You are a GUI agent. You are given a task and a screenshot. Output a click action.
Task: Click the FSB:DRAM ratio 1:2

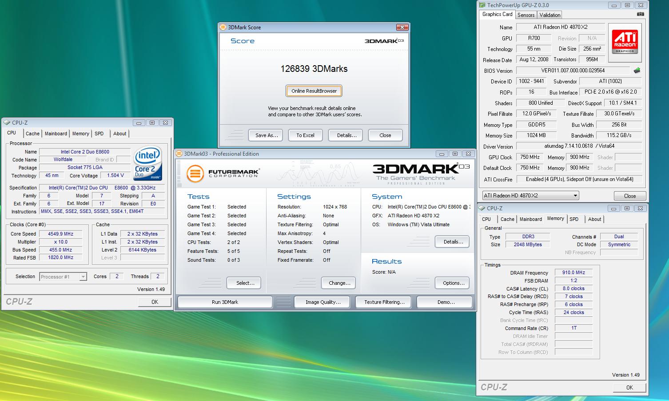pyautogui.click(x=573, y=280)
